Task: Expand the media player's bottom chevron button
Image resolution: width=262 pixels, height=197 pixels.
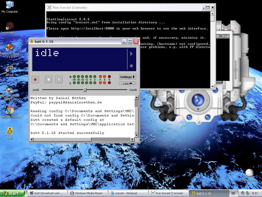Action: [198, 122]
